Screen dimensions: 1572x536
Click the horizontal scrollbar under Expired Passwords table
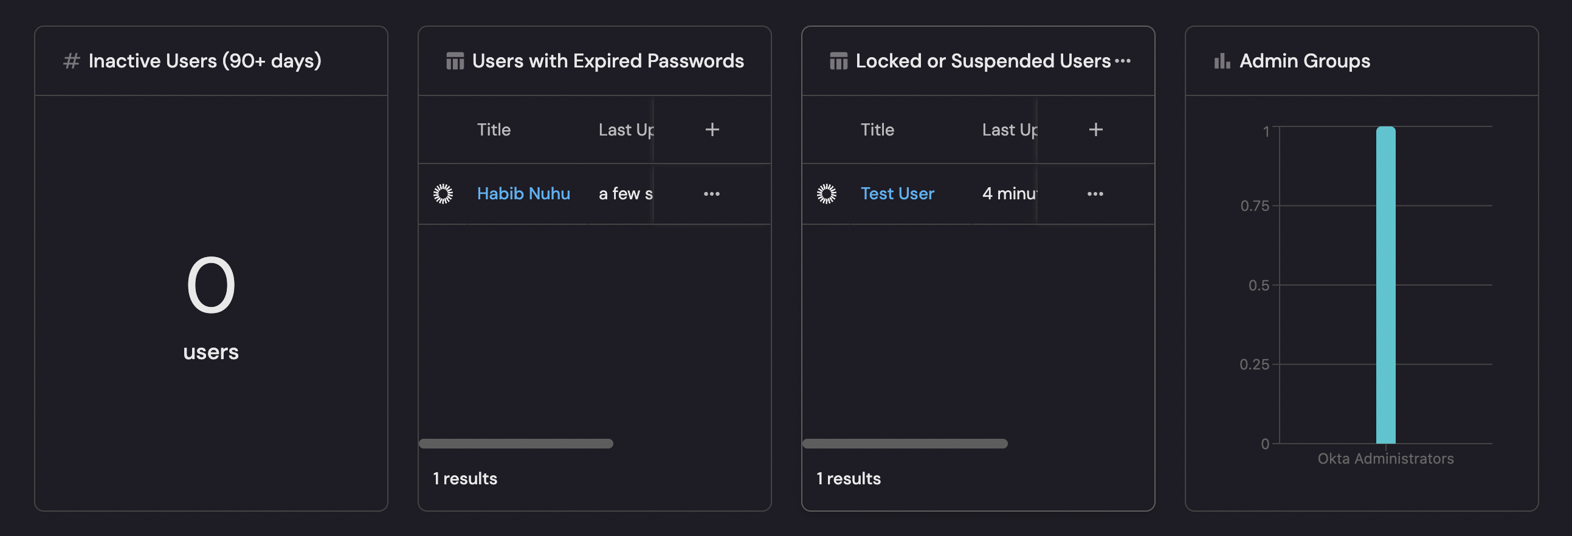coord(515,444)
